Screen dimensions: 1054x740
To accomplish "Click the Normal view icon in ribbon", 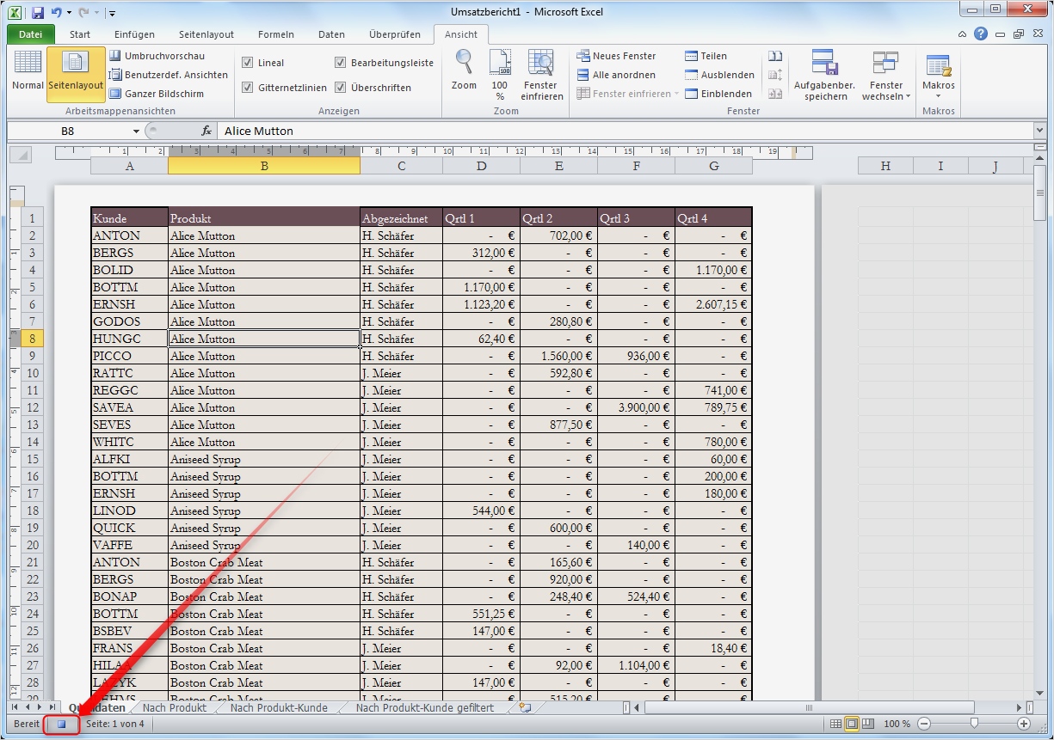I will click(28, 64).
